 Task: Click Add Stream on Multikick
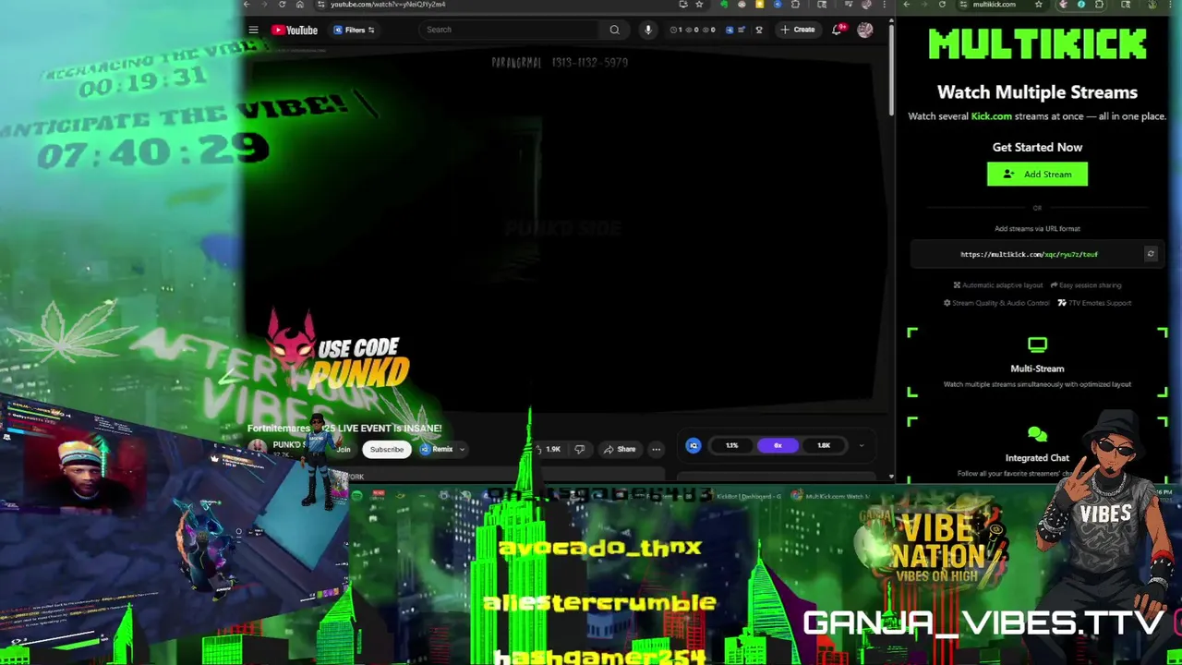pyautogui.click(x=1037, y=175)
